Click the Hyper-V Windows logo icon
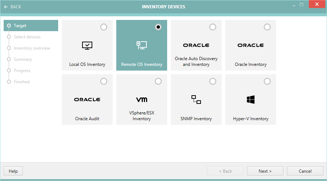The image size is (327, 181). point(251,100)
